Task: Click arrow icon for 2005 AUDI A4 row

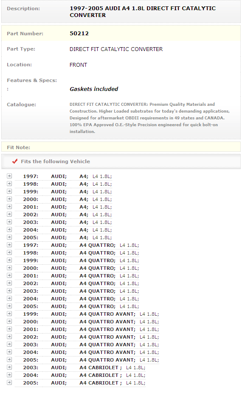Action: point(9,237)
